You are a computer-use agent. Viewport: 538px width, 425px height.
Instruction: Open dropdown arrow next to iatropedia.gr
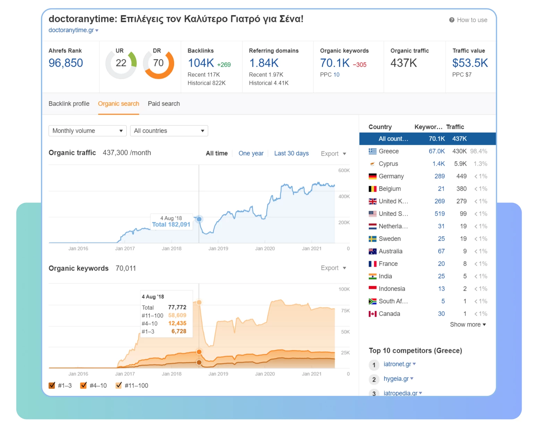click(420, 393)
